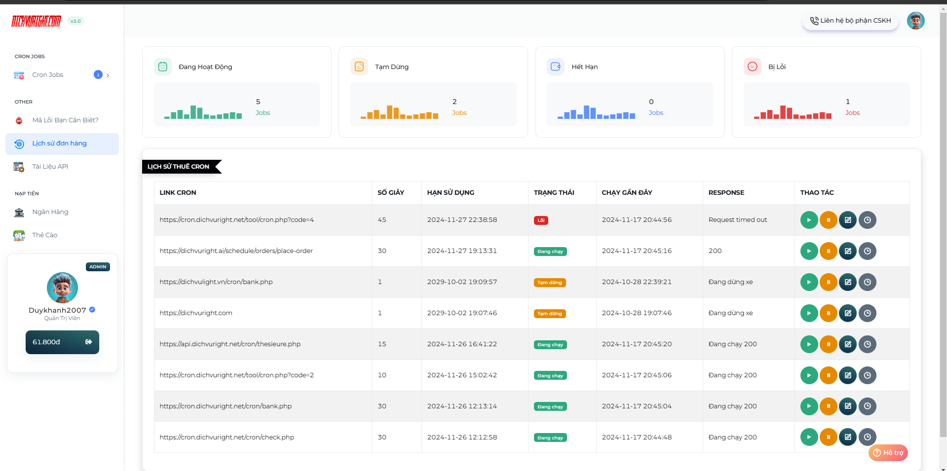The height and width of the screenshot is (471, 947).
Task: Click the Duykhanh2007 profile avatar in sidebar
Action: pyautogui.click(x=62, y=288)
